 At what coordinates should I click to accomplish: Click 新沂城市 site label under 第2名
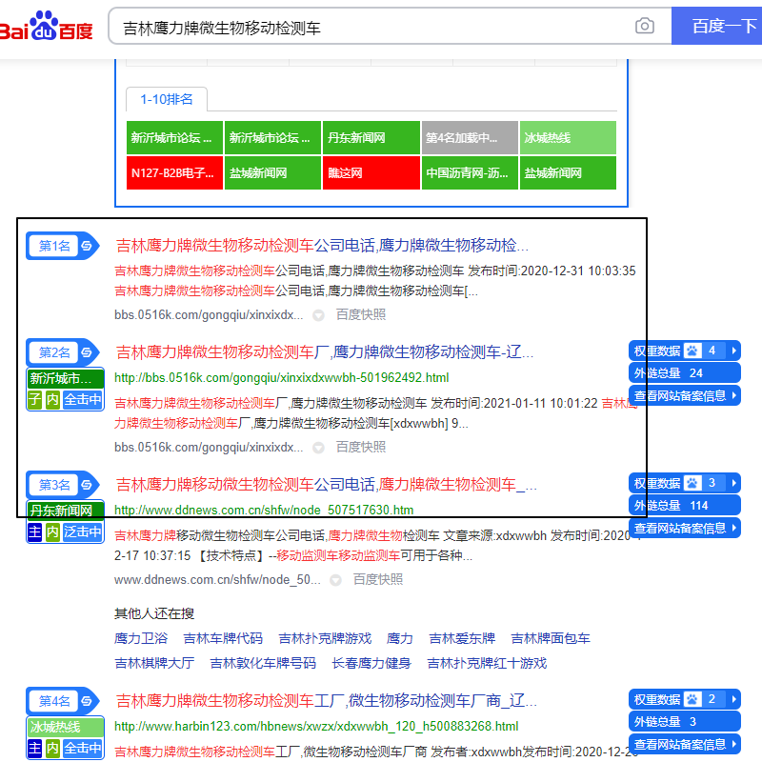[x=65, y=378]
